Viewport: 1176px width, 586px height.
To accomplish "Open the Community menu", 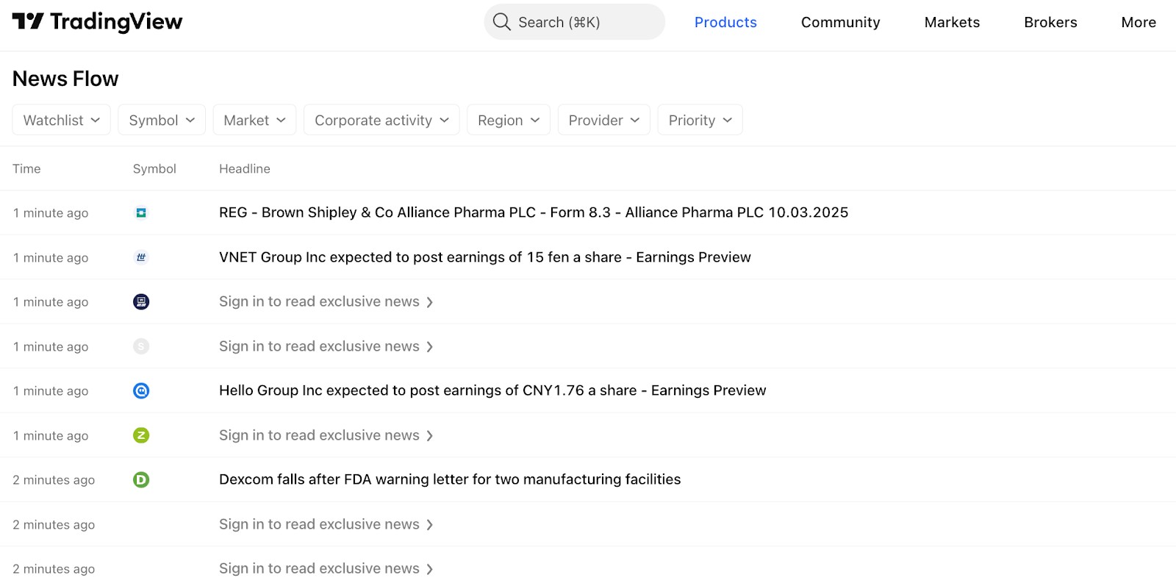I will click(840, 22).
